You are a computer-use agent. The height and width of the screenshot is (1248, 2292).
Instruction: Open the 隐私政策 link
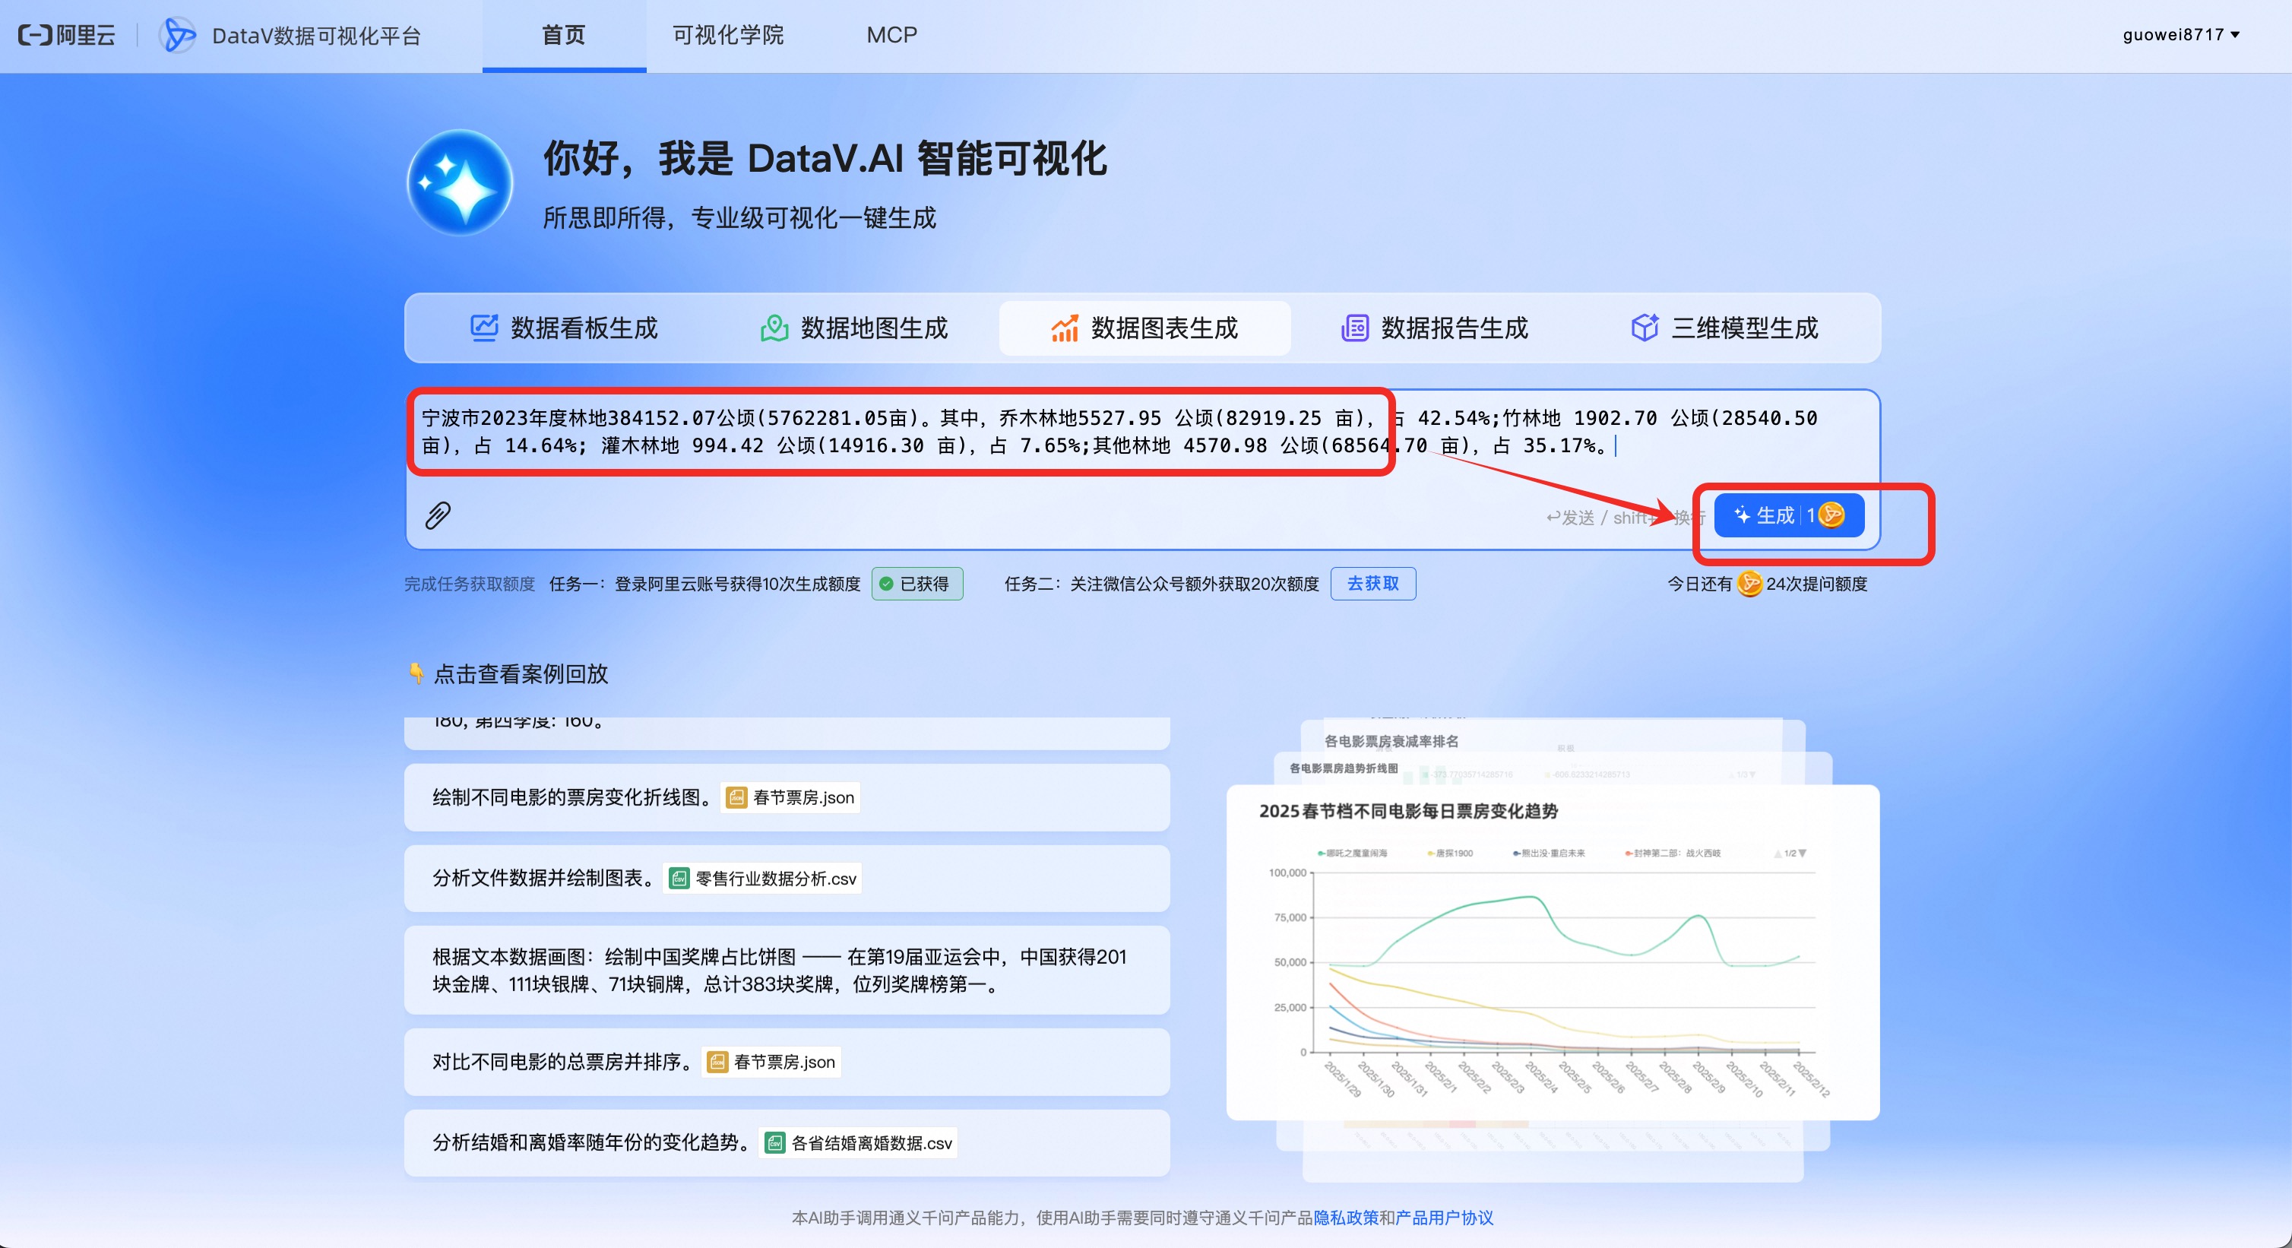coord(1346,1218)
